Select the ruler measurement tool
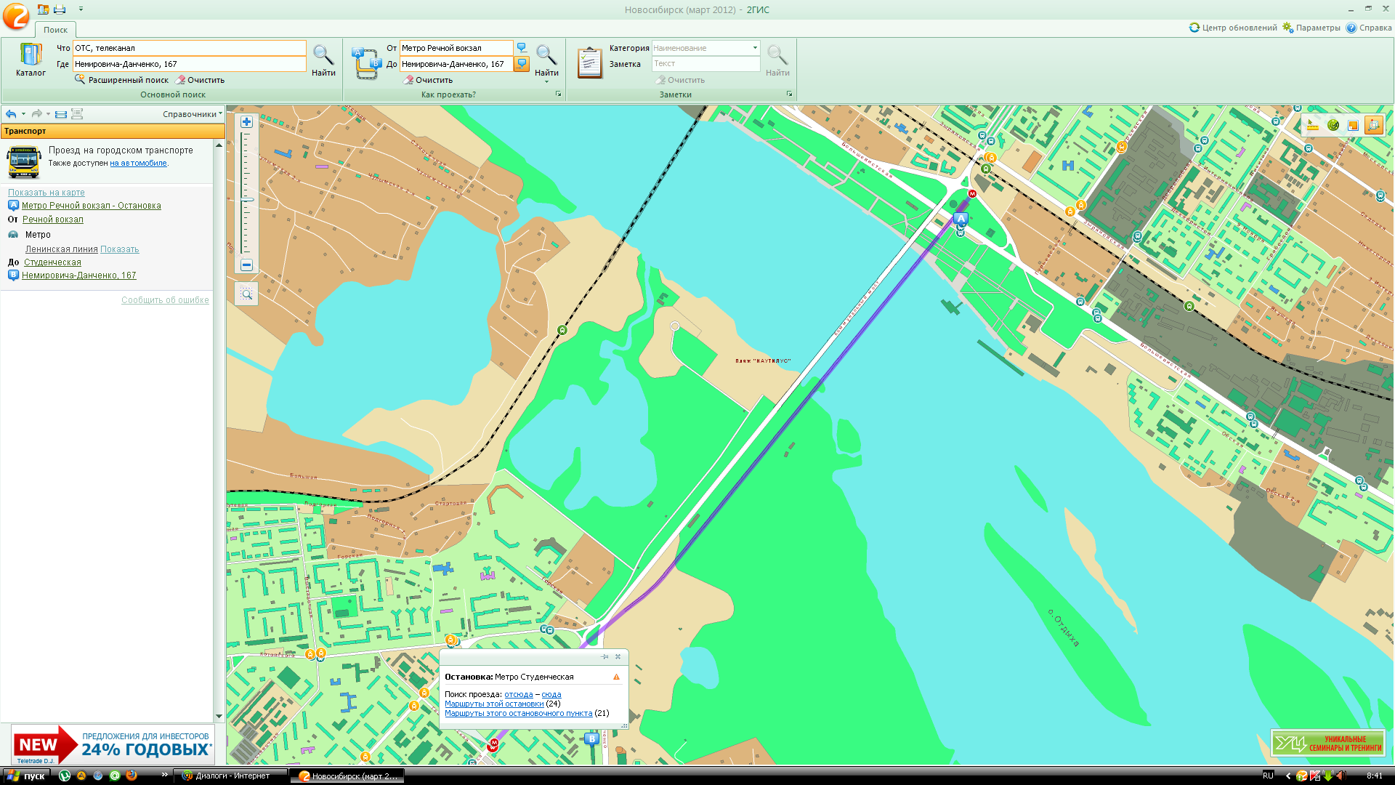 point(1312,125)
